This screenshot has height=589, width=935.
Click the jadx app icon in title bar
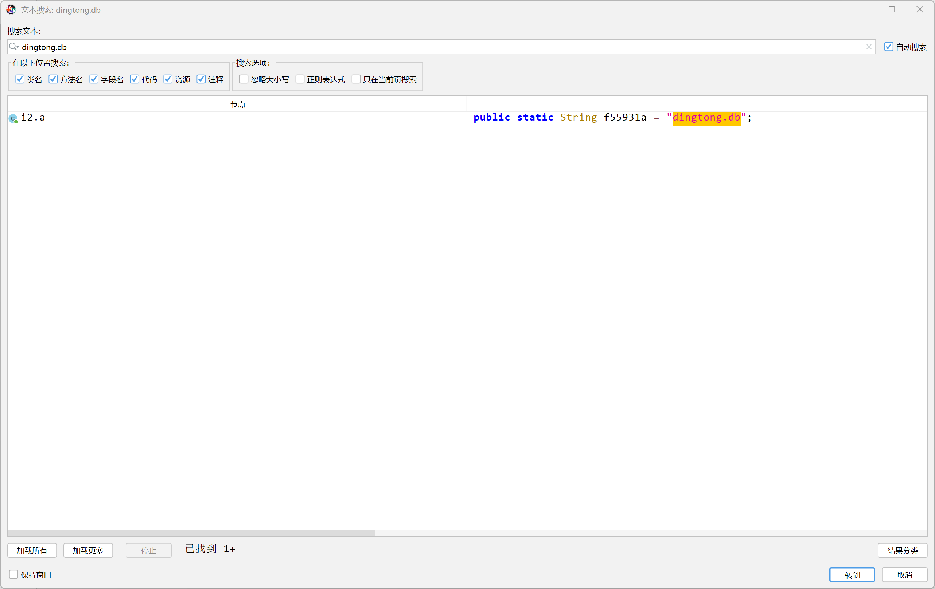pyautogui.click(x=11, y=10)
